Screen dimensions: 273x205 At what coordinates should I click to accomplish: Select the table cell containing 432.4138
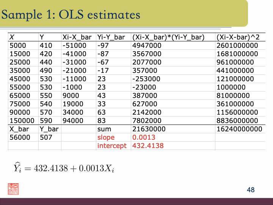click(x=148, y=146)
